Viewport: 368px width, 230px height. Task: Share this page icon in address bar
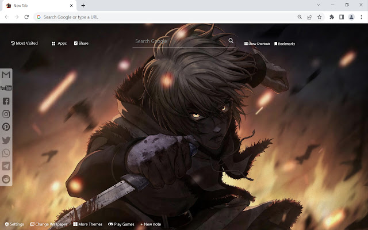[309, 17]
